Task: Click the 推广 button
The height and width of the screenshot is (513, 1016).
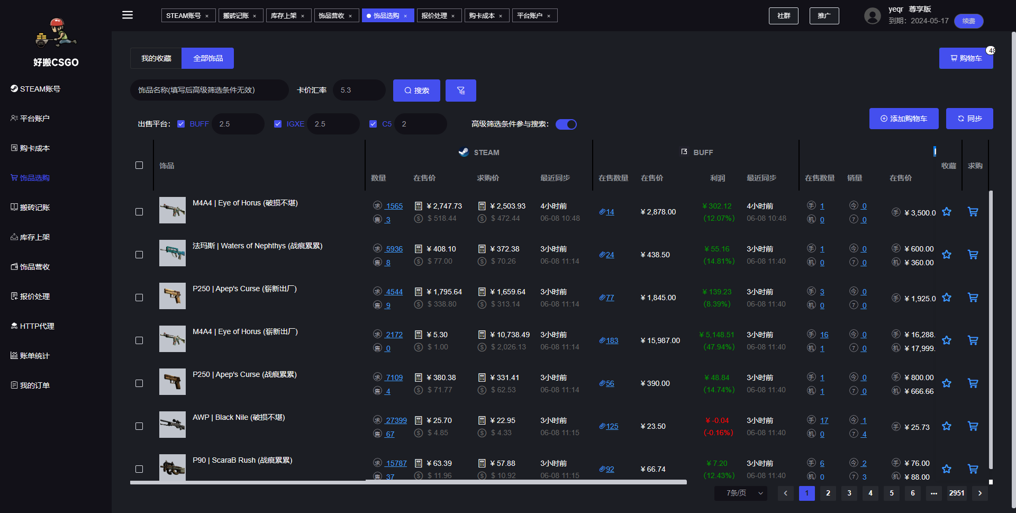Action: point(824,16)
